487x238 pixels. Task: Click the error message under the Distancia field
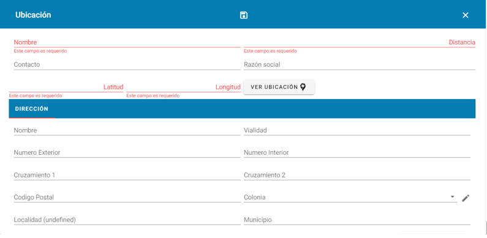pyautogui.click(x=270, y=51)
